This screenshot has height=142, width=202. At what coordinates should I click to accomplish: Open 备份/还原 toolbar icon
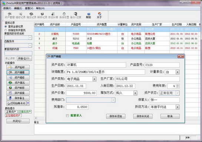tap(76, 15)
